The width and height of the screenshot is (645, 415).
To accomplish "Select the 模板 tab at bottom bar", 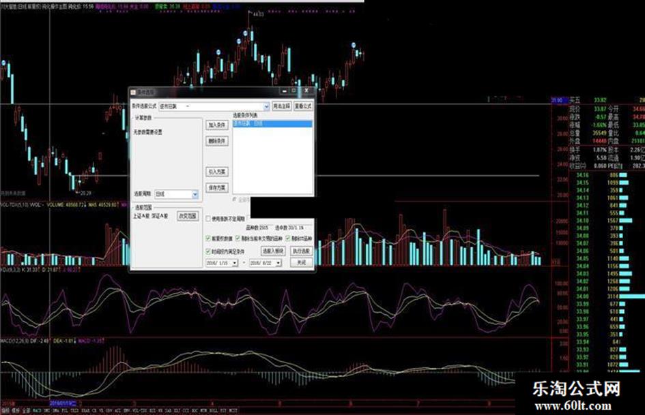I will pyautogui.click(x=15, y=410).
